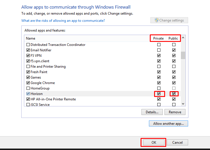Click the Public column header
210x150 pixels.
click(x=173, y=38)
